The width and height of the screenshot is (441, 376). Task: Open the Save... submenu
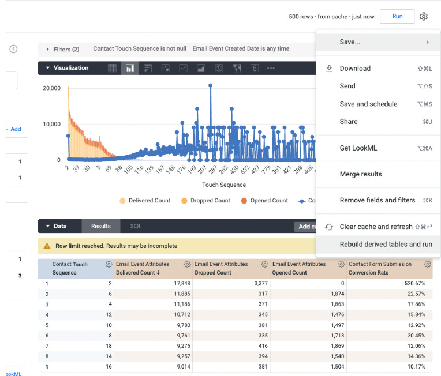point(378,42)
